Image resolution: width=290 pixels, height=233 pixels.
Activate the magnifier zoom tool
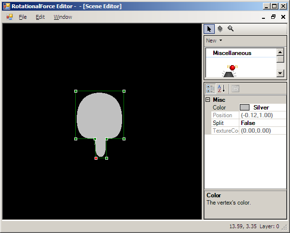tap(231, 29)
